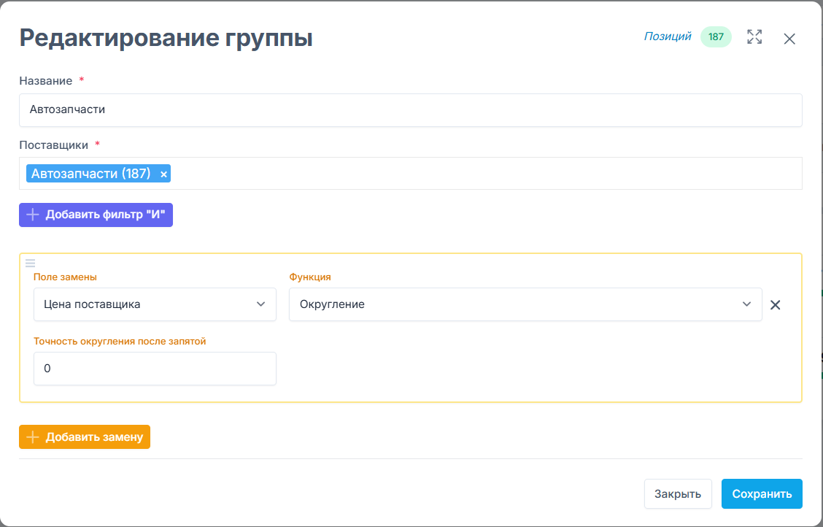Click chevron arrow in Округление select
Screen dimensions: 823x527
(746, 304)
